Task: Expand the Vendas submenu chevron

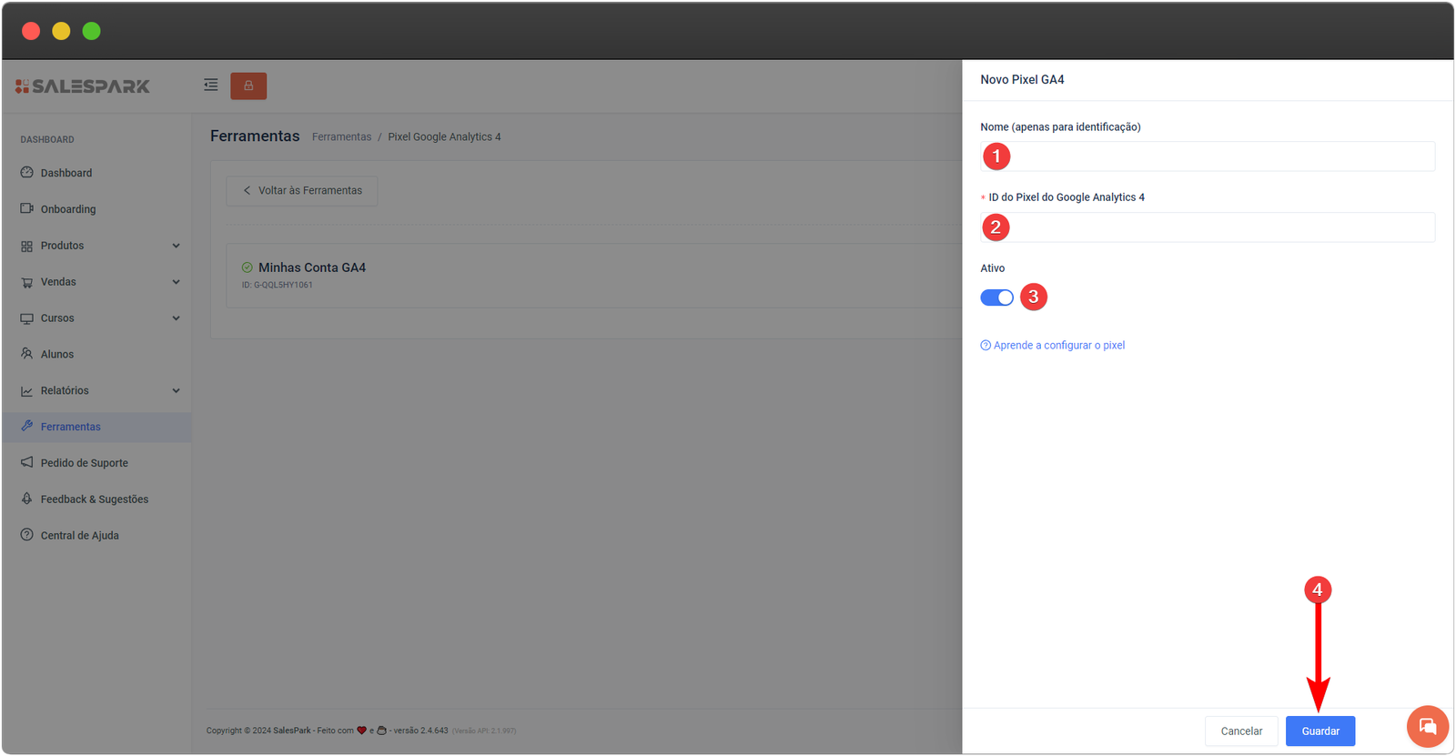Action: click(176, 282)
